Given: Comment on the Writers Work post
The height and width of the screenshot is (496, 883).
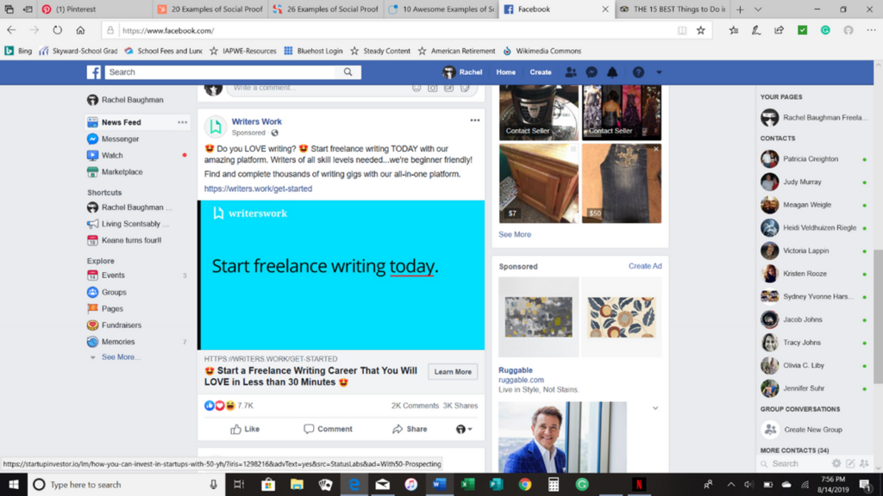Looking at the screenshot, I should click(329, 429).
